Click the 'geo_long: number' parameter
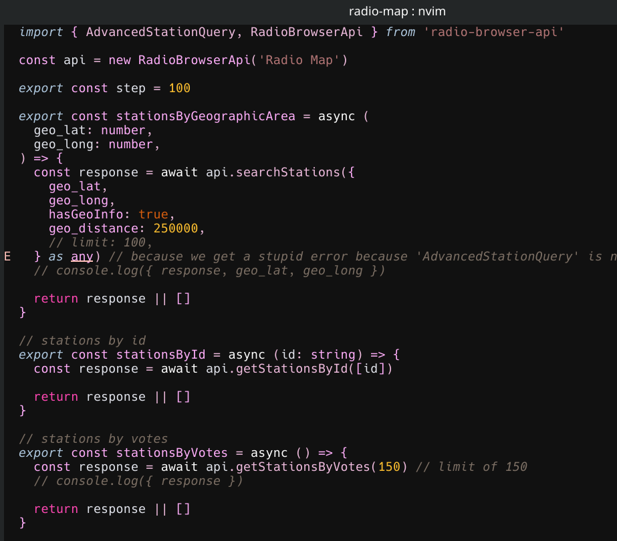This screenshot has width=617, height=541. [x=94, y=145]
